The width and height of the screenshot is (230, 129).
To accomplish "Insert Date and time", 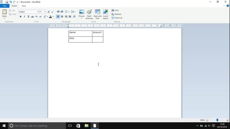I will click(97, 14).
